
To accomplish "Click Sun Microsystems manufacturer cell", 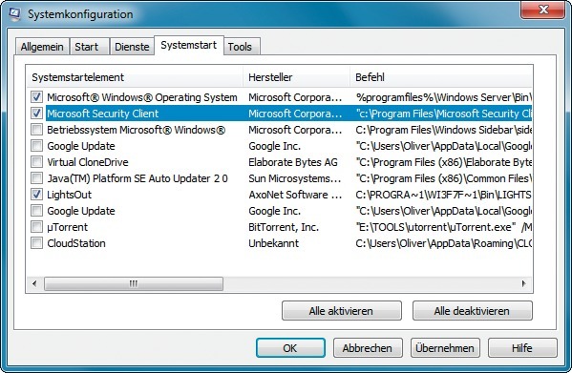I will pos(295,178).
